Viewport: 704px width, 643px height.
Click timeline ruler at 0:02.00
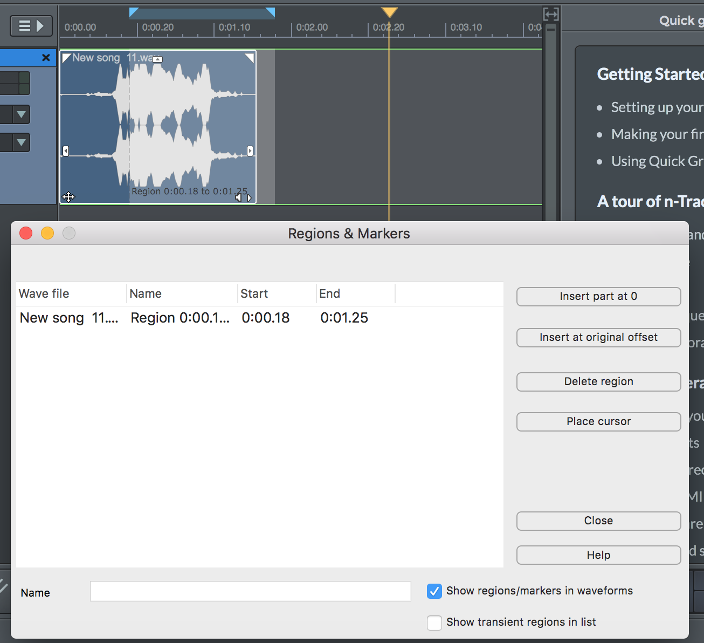311,28
